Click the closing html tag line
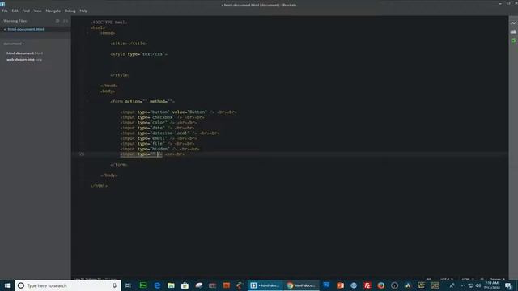 coord(99,186)
